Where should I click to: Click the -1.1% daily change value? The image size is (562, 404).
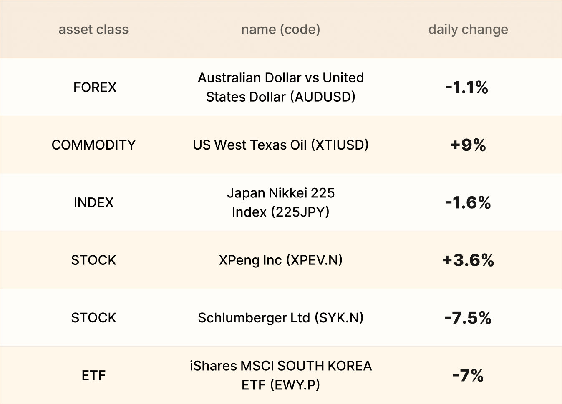[467, 87]
